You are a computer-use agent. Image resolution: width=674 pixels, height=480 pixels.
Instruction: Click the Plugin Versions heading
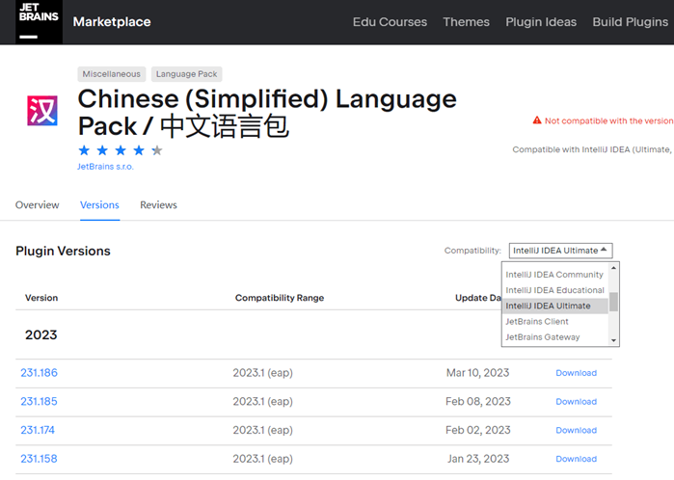[x=63, y=251]
